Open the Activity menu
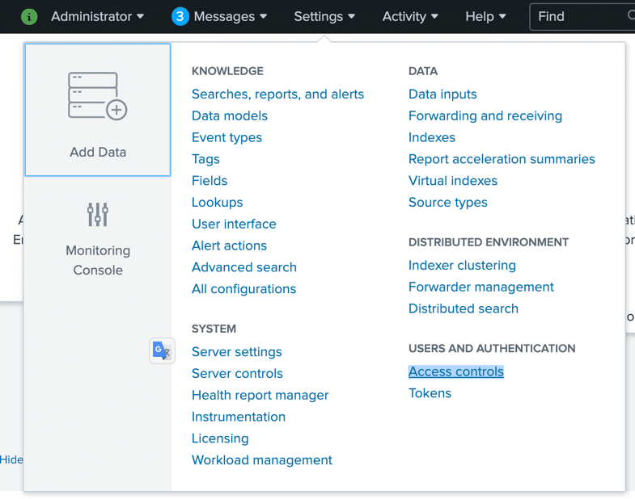The width and height of the screenshot is (635, 499). [410, 17]
